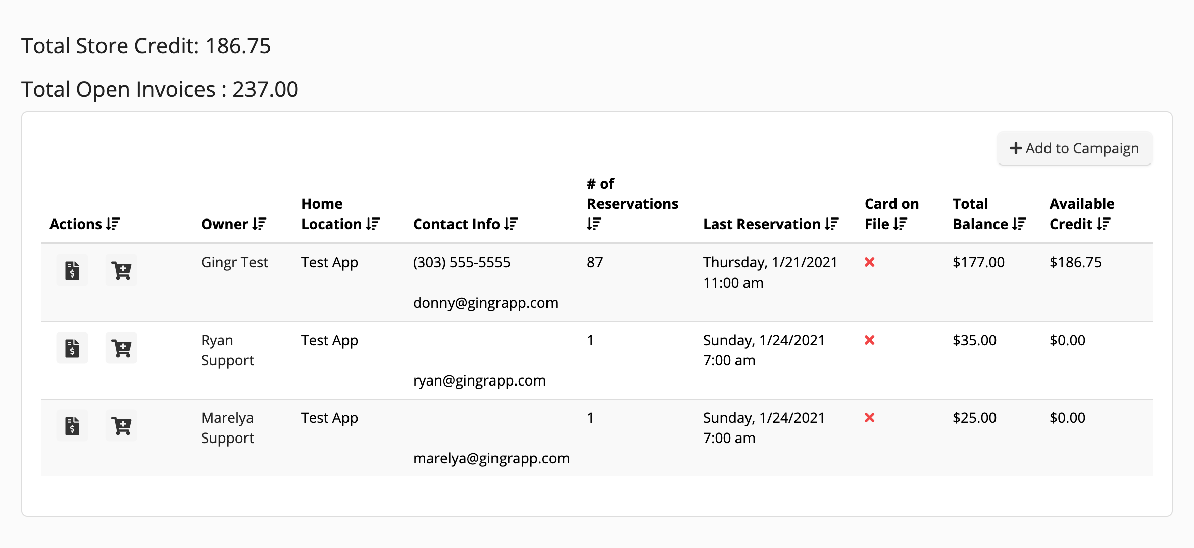Click the sort icon beside # of Reservations
Screen dimensions: 1194x548
[592, 224]
